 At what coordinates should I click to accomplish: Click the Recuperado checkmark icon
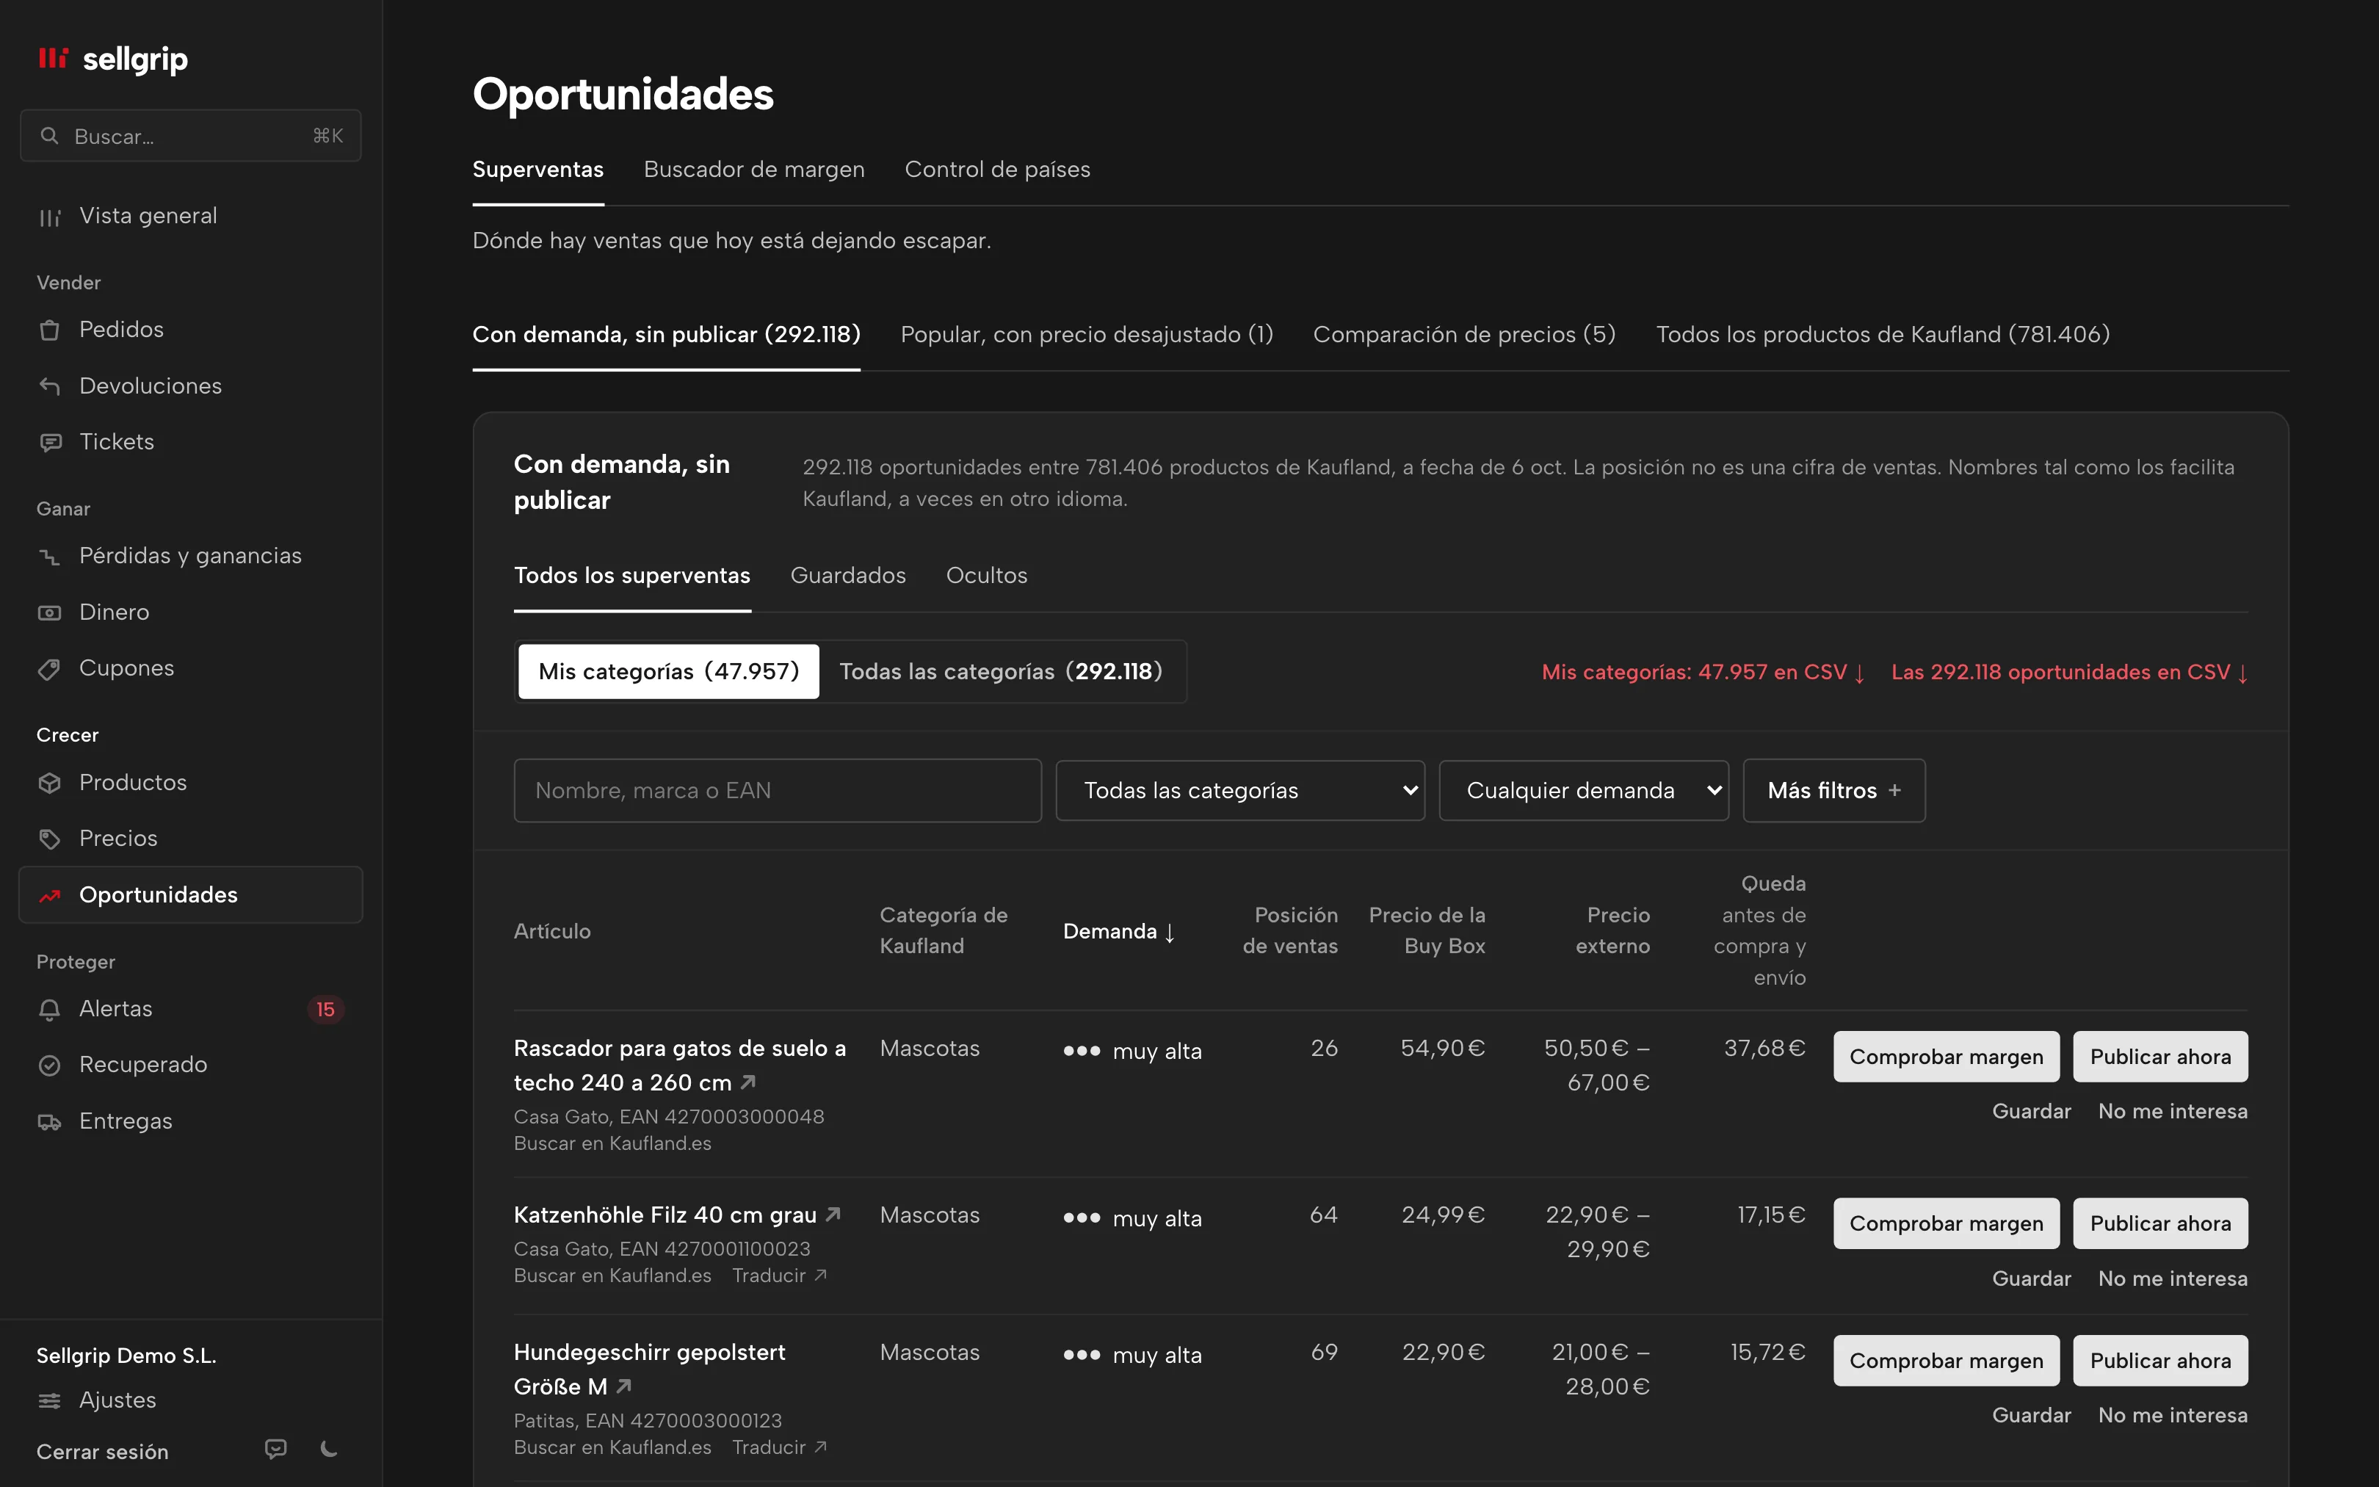49,1065
